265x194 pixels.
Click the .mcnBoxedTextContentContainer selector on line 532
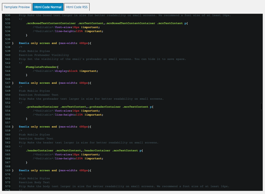coord(51,23)
